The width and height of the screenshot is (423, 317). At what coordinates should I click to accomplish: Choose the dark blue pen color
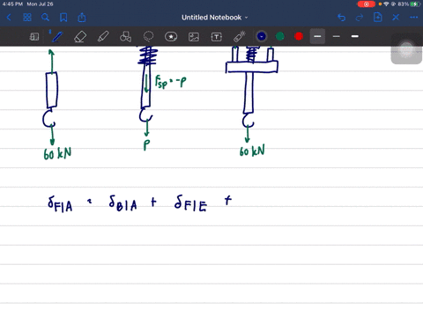262,36
